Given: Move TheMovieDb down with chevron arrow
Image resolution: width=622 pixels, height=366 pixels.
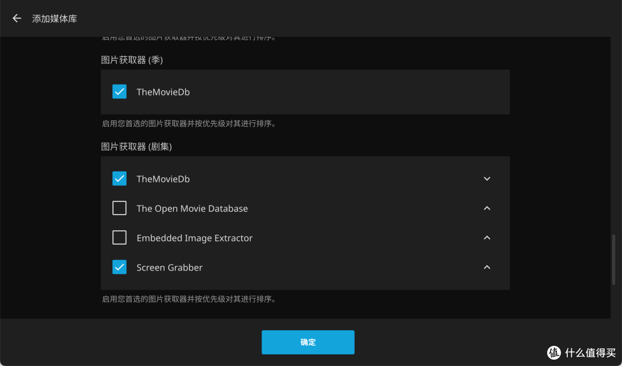Looking at the screenshot, I should (487, 179).
